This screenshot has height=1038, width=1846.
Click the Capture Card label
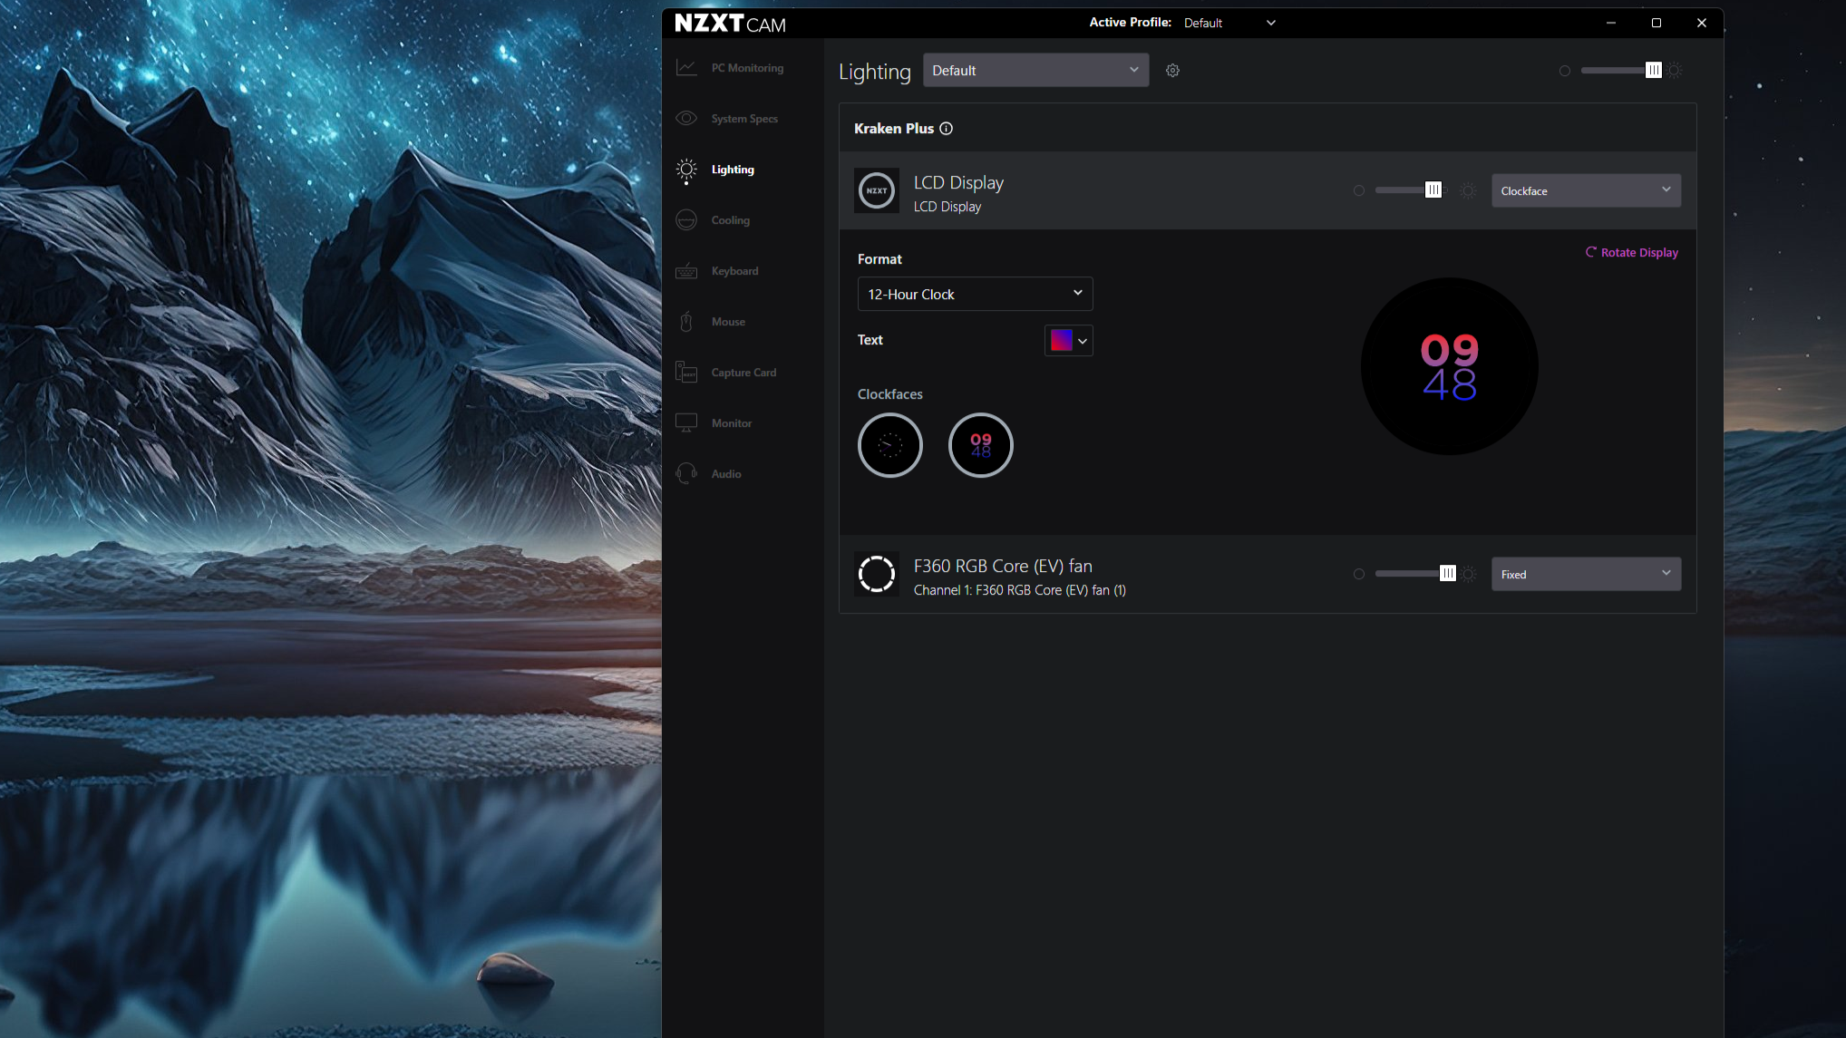(x=743, y=373)
